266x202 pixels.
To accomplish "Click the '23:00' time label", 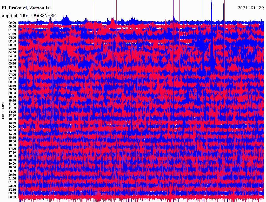I will coord(12,193).
